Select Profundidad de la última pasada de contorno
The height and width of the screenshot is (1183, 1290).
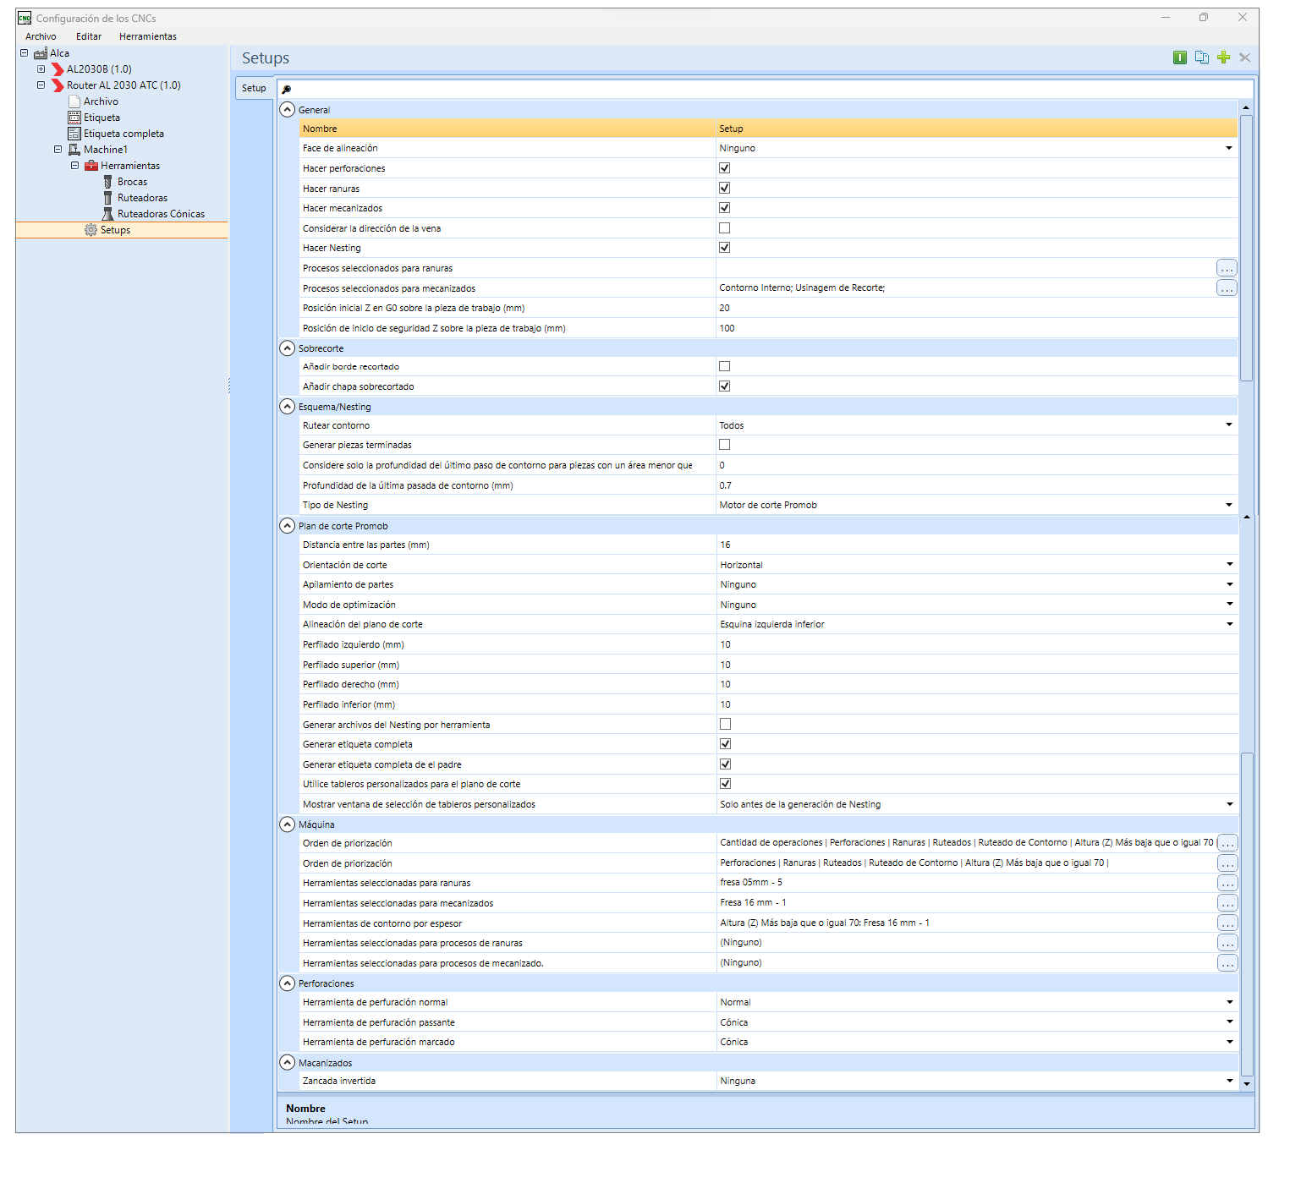click(x=408, y=485)
